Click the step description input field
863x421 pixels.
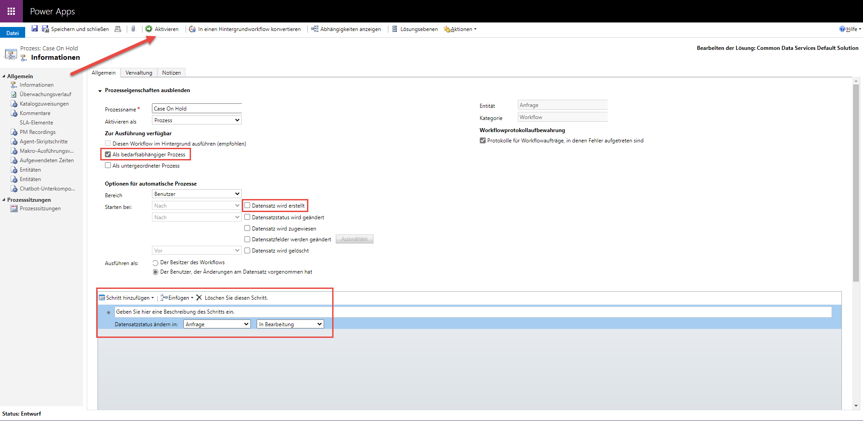click(473, 312)
